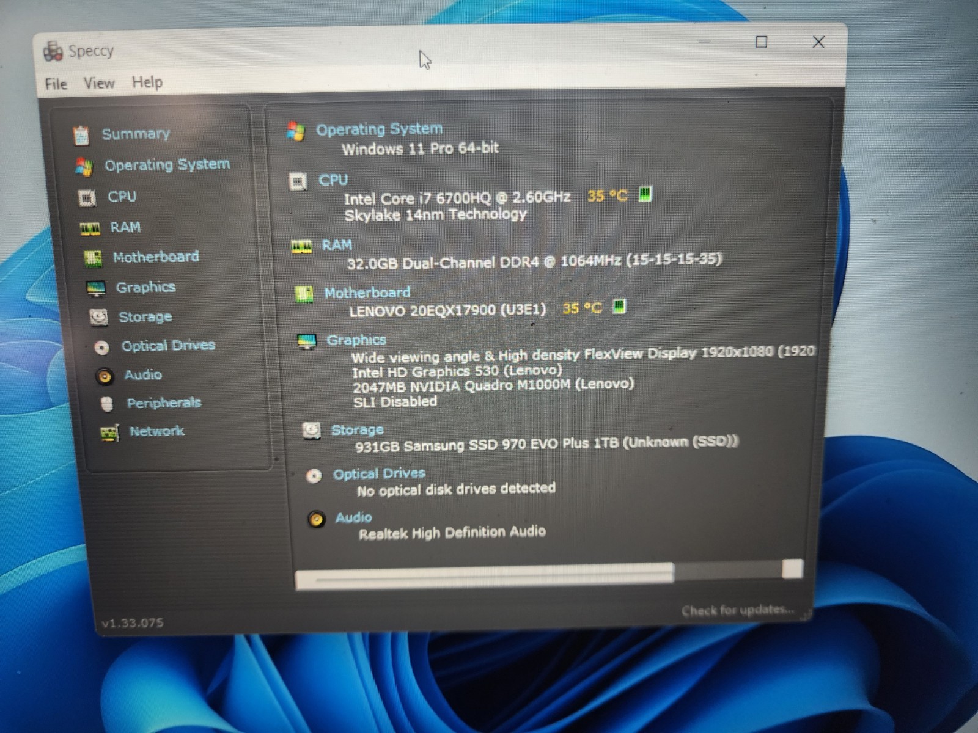Select CPU in the sidebar
This screenshot has height=733, width=978.
coord(122,197)
